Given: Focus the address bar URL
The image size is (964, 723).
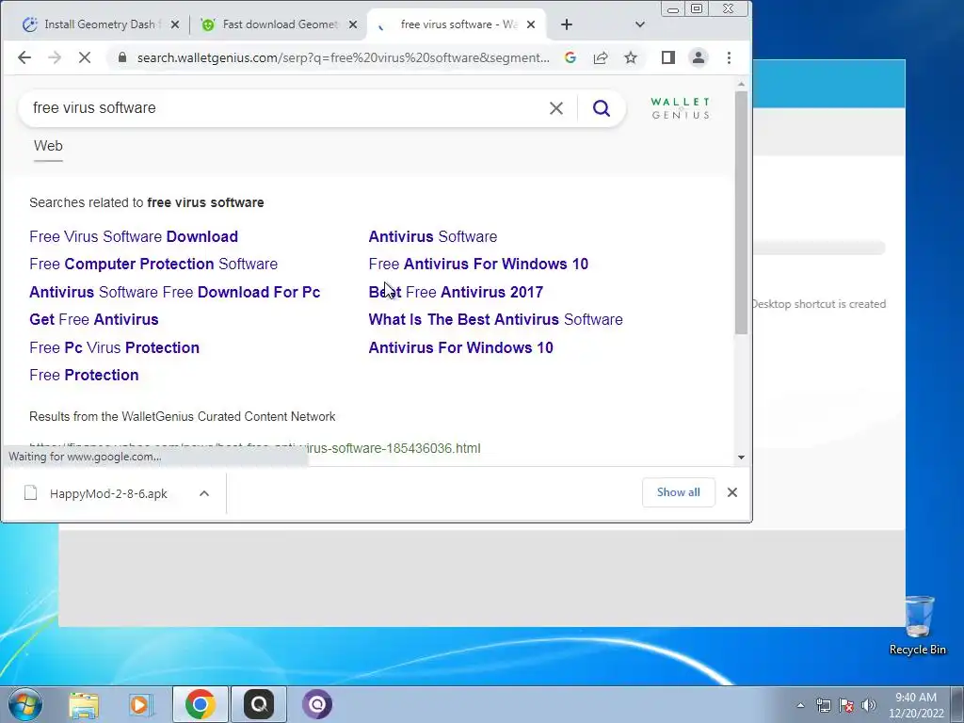Looking at the screenshot, I should click(343, 57).
